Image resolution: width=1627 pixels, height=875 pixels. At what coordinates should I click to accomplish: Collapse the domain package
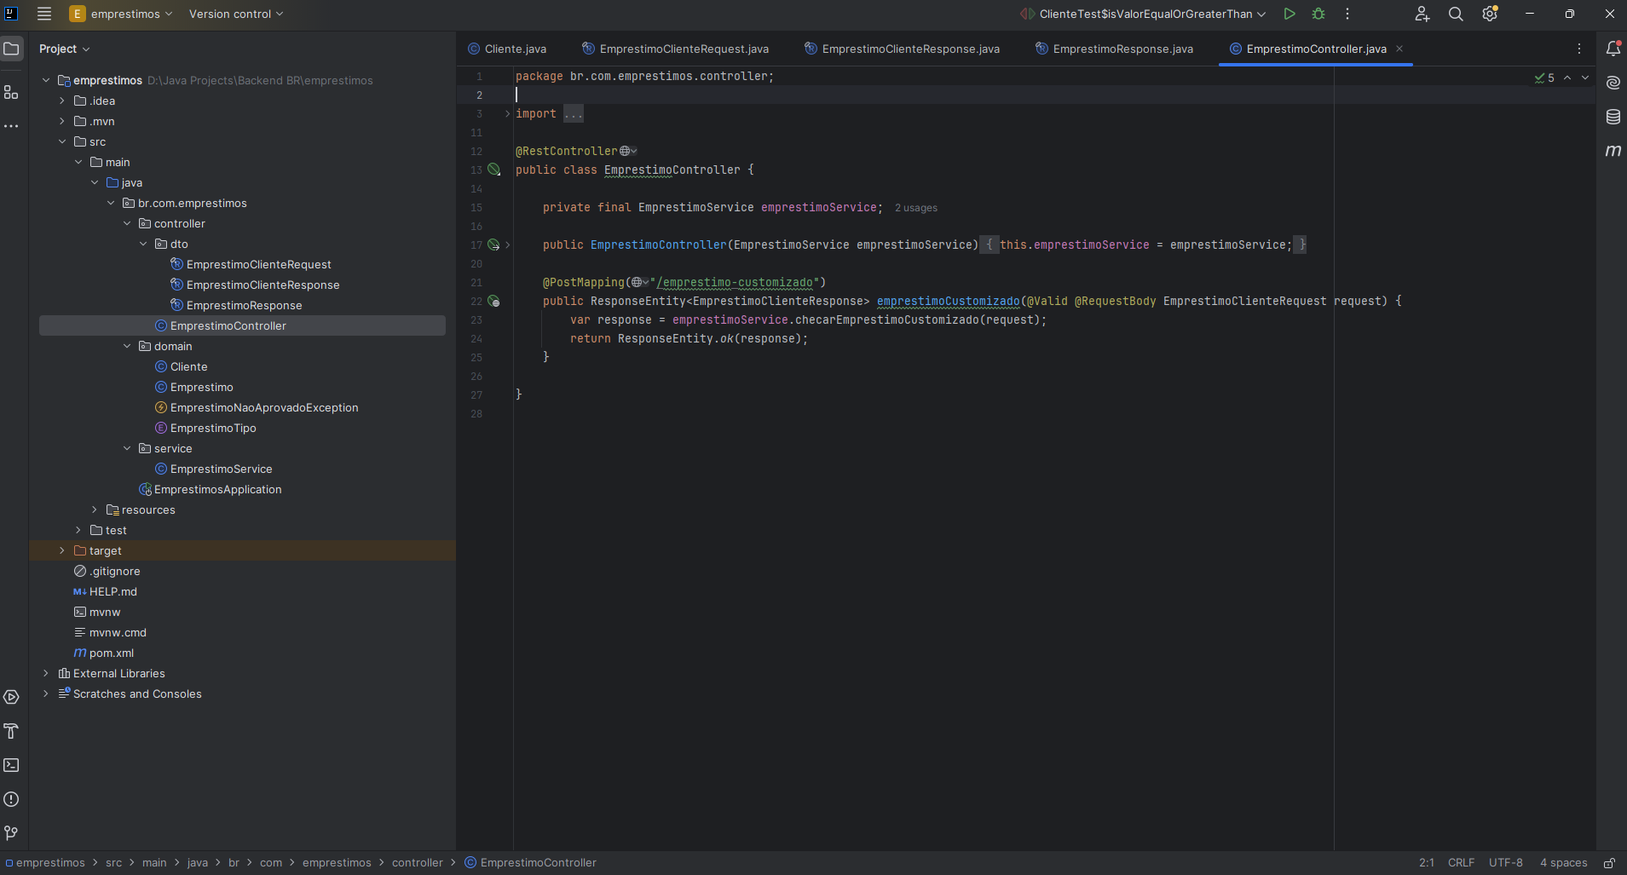tap(127, 346)
